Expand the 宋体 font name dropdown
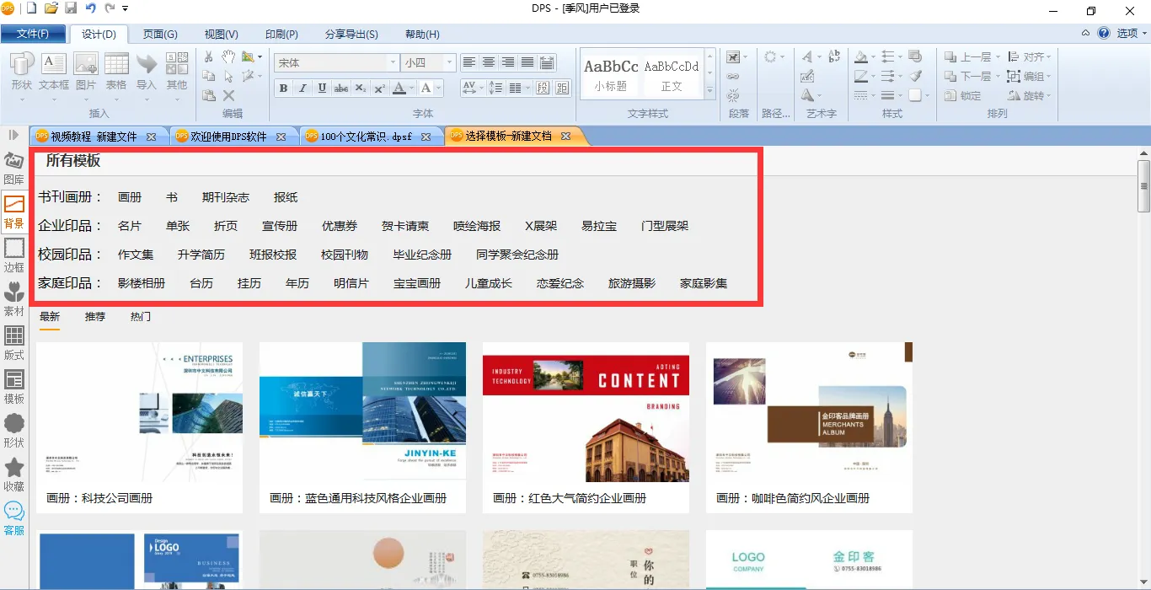This screenshot has height=590, width=1151. point(393,63)
